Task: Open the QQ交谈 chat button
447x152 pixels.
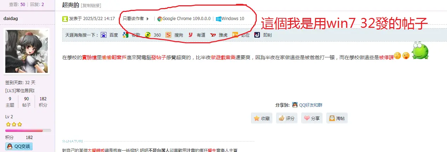Action: (x=19, y=146)
